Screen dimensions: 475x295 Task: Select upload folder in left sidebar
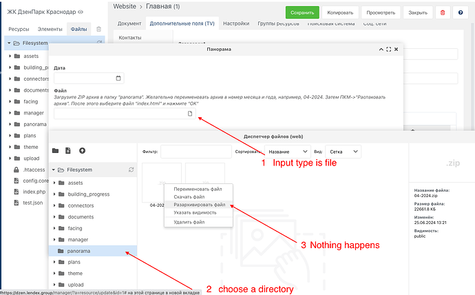pos(32,159)
